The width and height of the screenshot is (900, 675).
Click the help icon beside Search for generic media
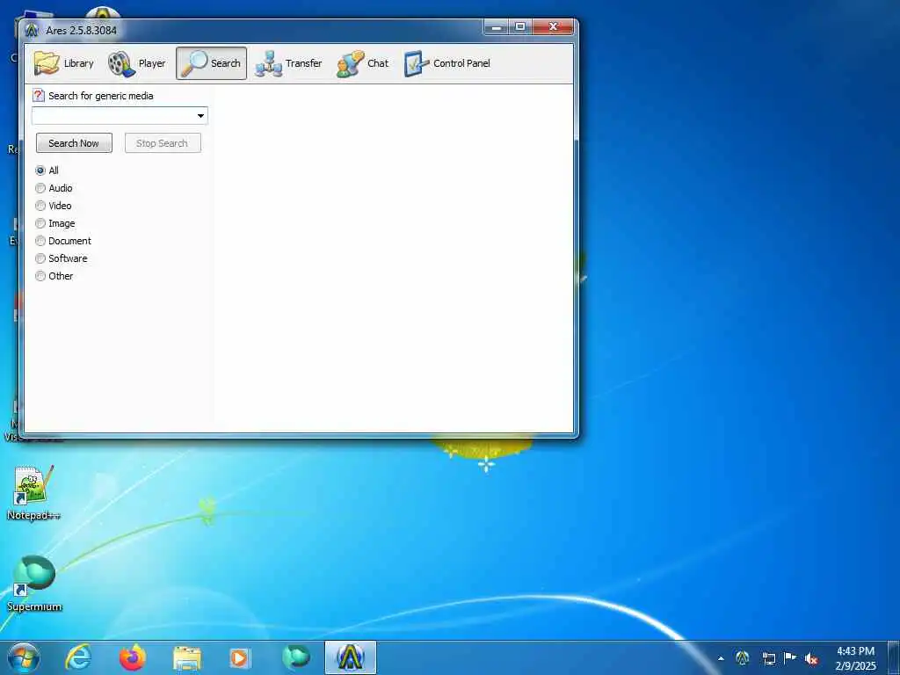(39, 95)
